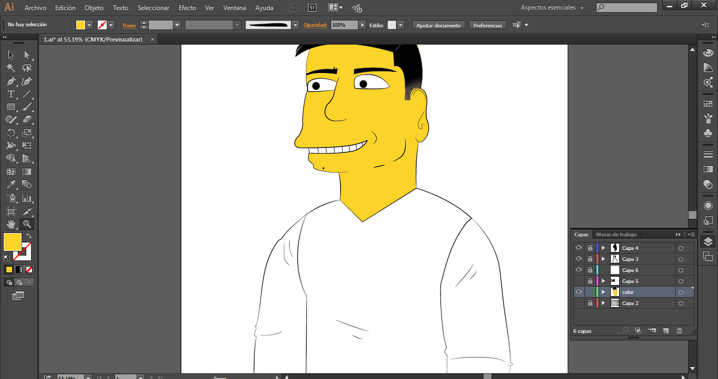Image resolution: width=718 pixels, height=379 pixels.
Task: Click the Ajustar documento button
Action: (438, 25)
